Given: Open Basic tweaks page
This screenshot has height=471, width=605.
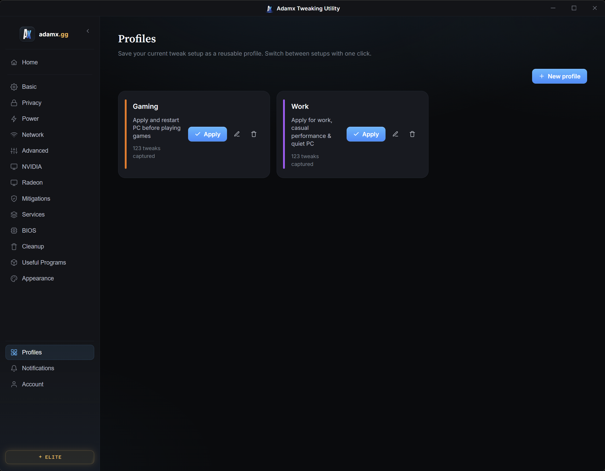Looking at the screenshot, I should [50, 87].
